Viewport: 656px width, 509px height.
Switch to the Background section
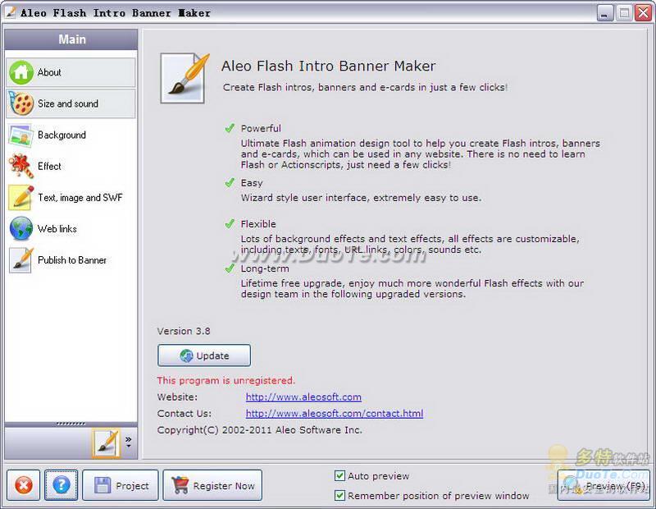click(61, 135)
